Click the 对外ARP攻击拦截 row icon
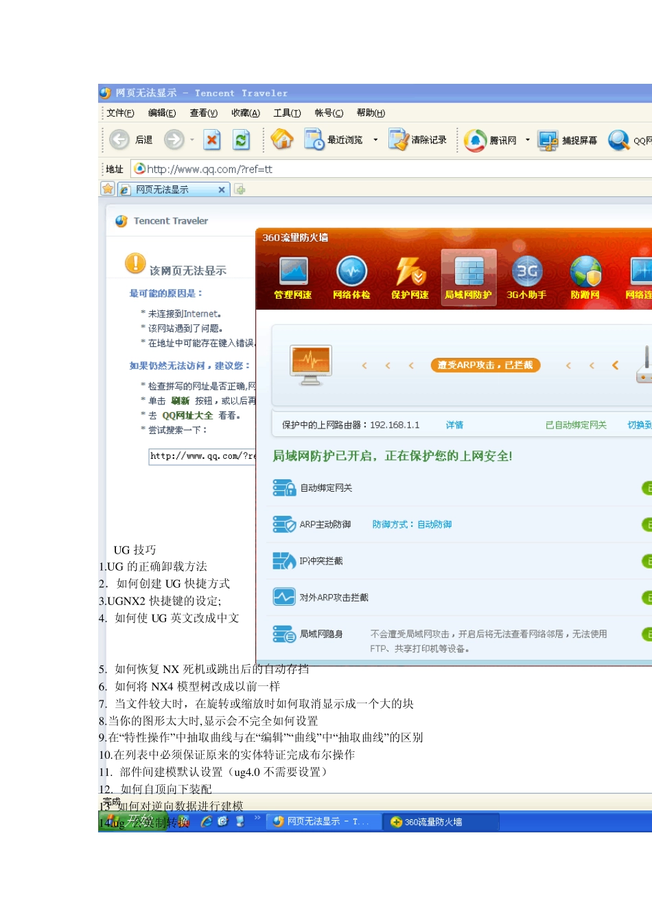Image resolution: width=652 pixels, height=923 pixels. click(x=284, y=597)
